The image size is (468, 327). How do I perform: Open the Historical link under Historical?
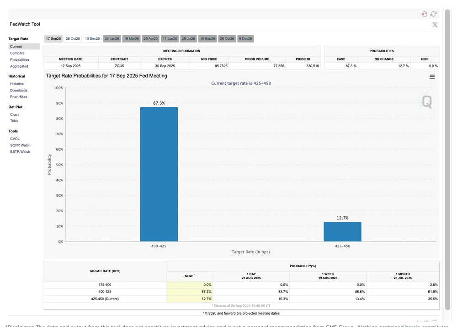[x=17, y=84]
